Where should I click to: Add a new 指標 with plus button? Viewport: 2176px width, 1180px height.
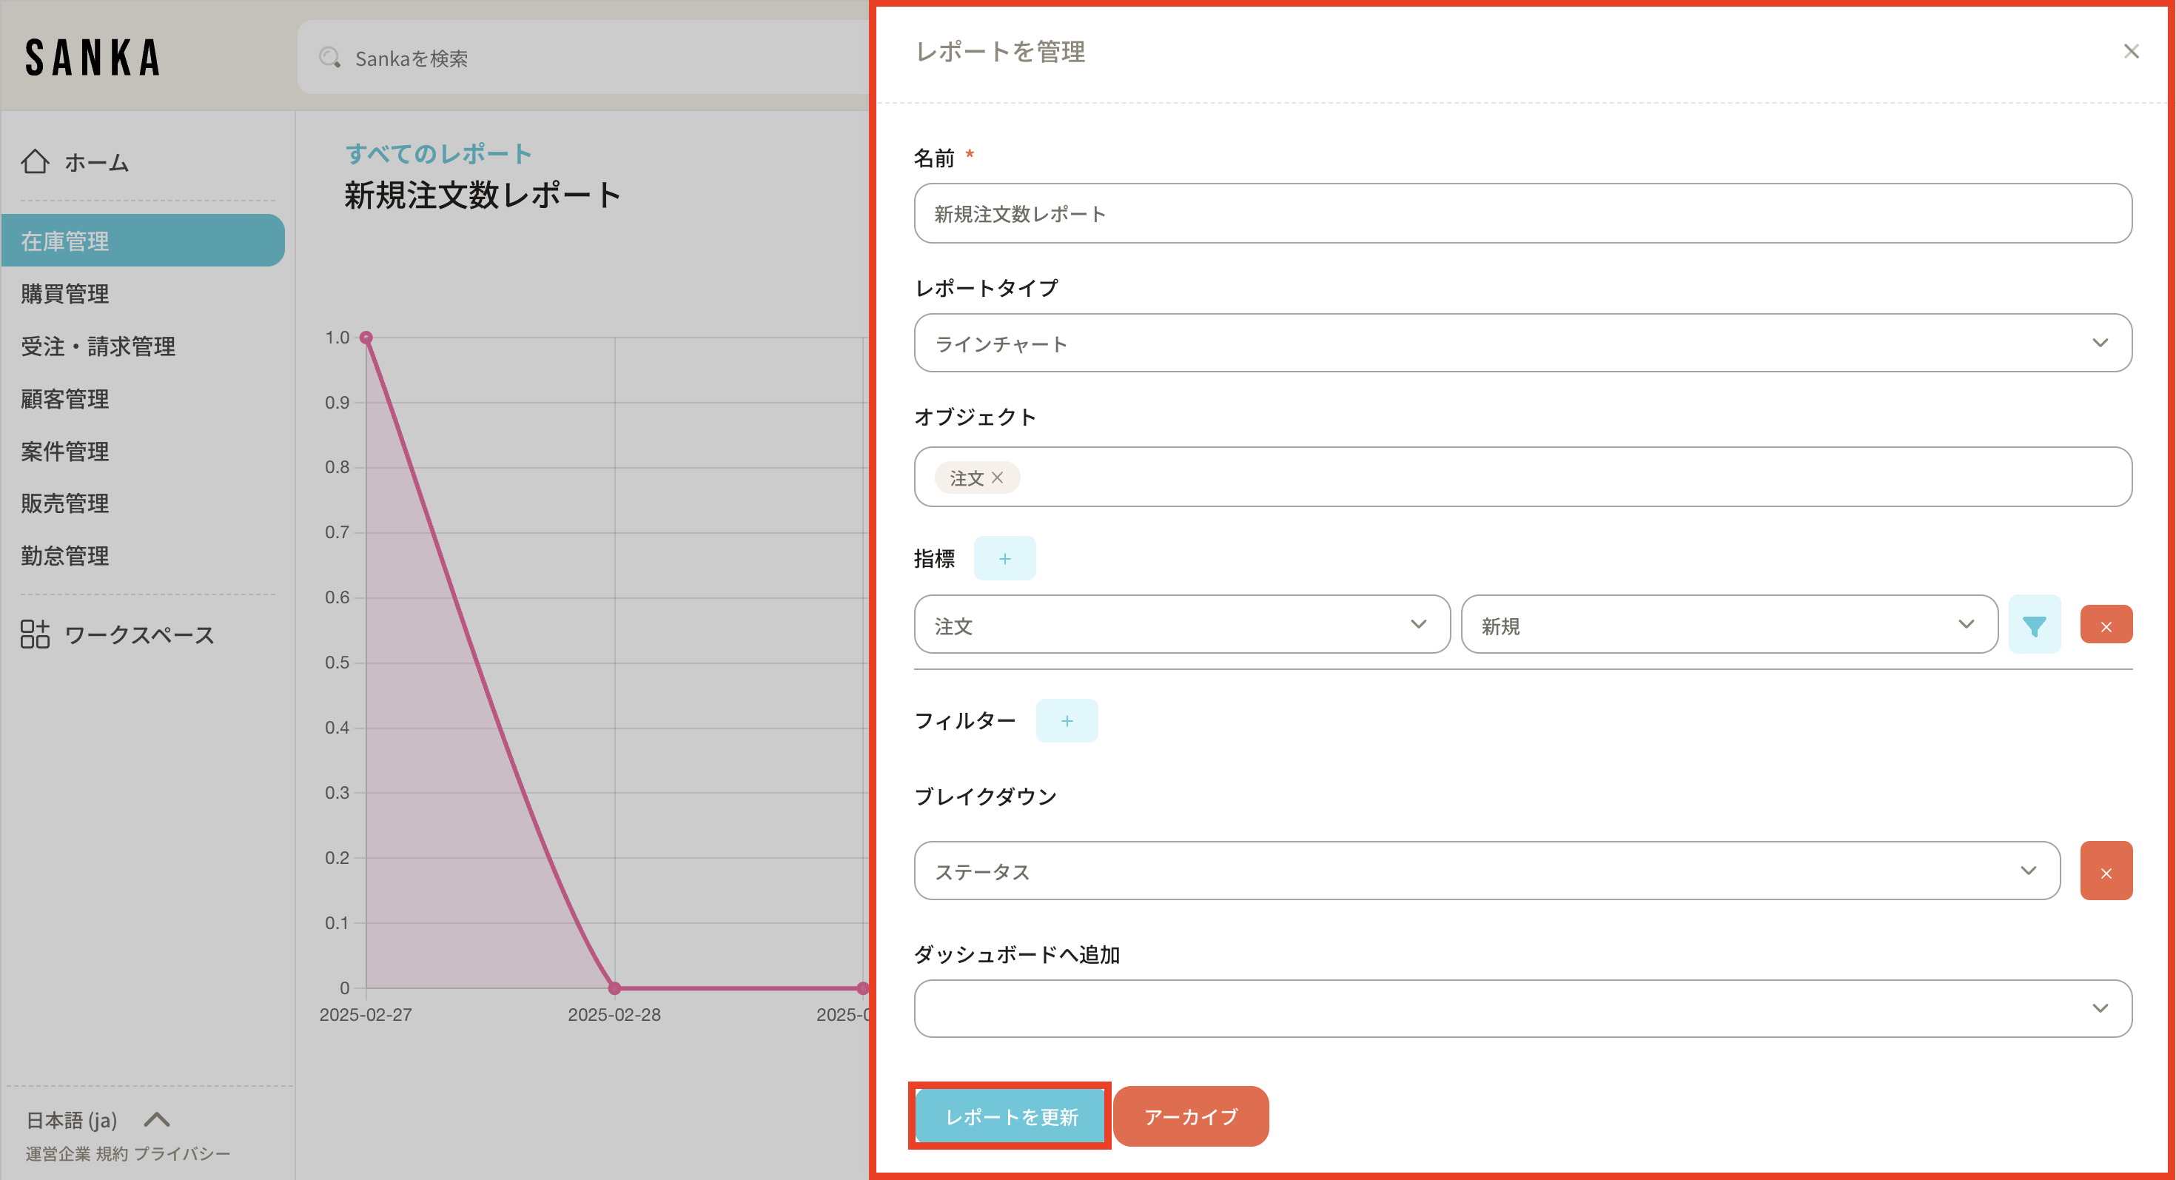tap(1004, 558)
